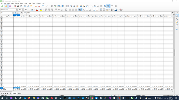Open Conditional Formatting dropdown arrow
Viewport: 179px width, 100px height.
pyautogui.click(x=123, y=10)
